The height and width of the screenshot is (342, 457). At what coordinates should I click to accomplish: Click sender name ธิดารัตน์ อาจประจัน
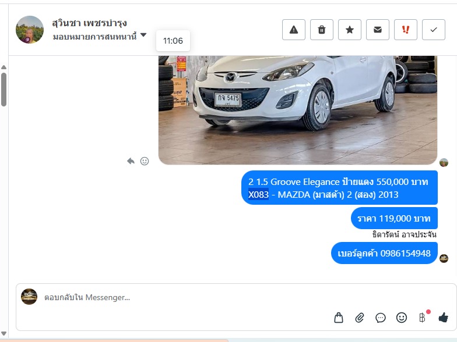405,235
